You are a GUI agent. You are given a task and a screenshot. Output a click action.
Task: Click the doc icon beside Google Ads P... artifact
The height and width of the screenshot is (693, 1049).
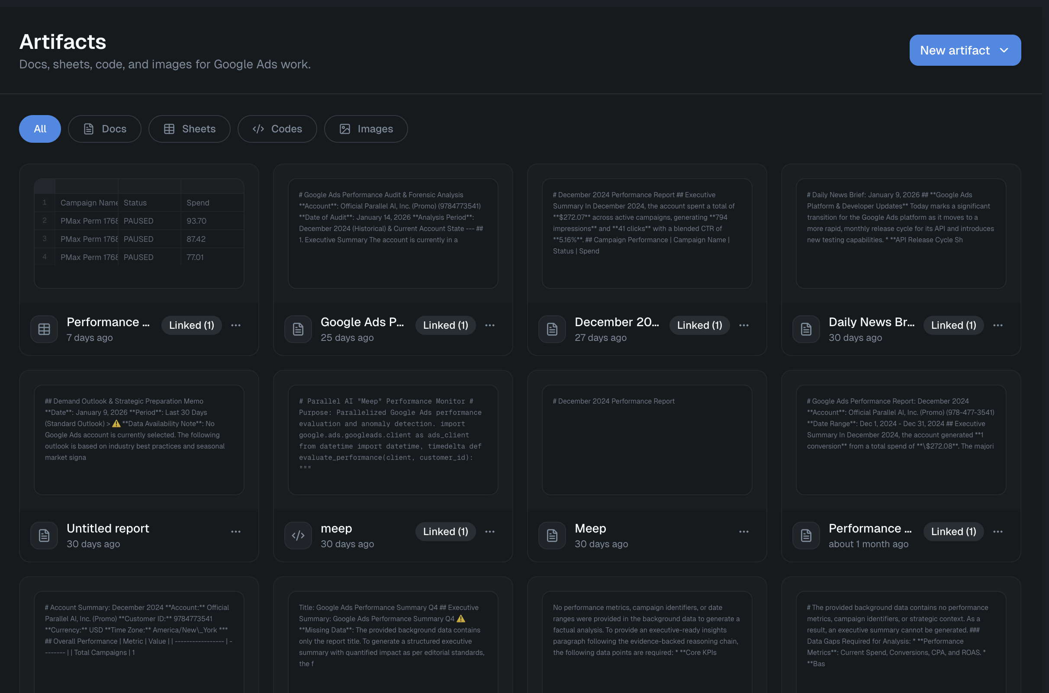pyautogui.click(x=298, y=329)
